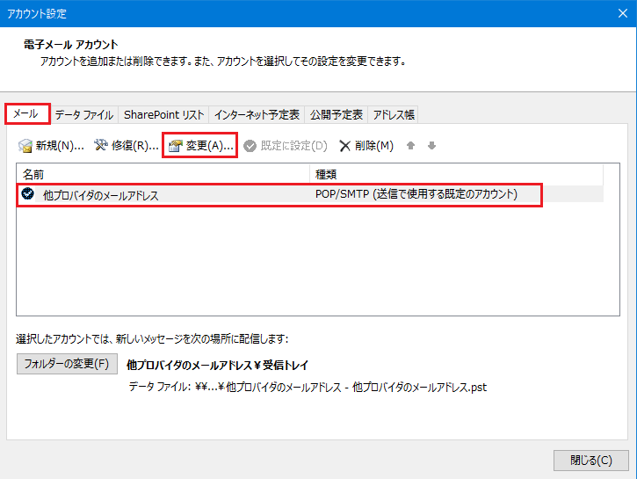Viewport: 637px width, 479px height.
Task: Switch to the アドレス帳 tab
Action: pos(394,115)
